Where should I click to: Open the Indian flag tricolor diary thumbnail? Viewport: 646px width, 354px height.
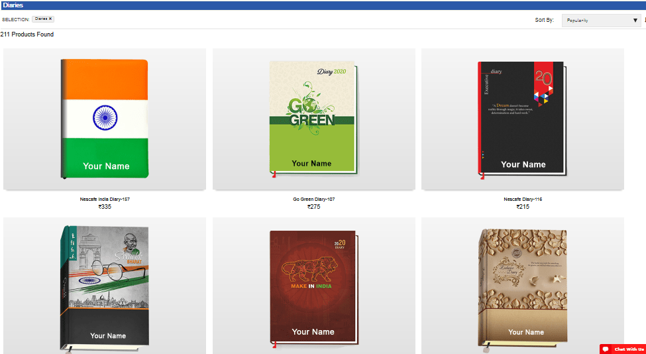pyautogui.click(x=105, y=119)
